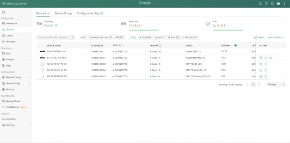Locate the SG2210XMP-M2 switch using its location icon
Screen dimensions: 290x143
coord(261,58)
